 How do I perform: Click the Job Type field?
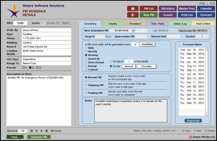click(x=46, y=59)
